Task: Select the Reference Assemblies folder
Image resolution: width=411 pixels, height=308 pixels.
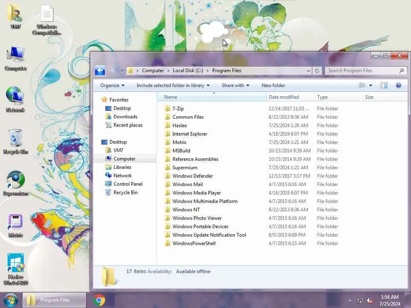Action: (195, 159)
